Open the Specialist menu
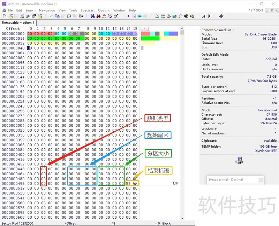This screenshot has height=226, width=279. [88, 10]
